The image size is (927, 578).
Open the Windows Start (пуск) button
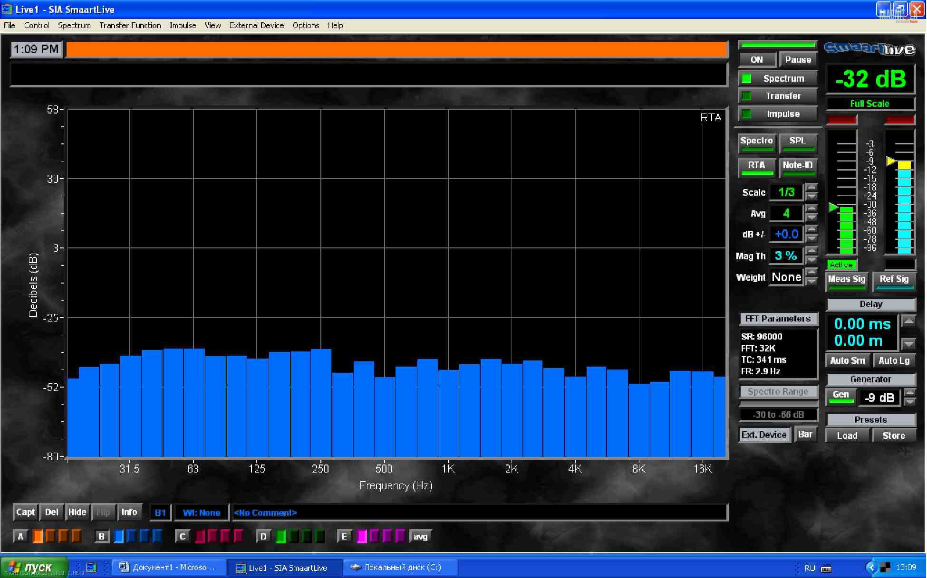[34, 568]
